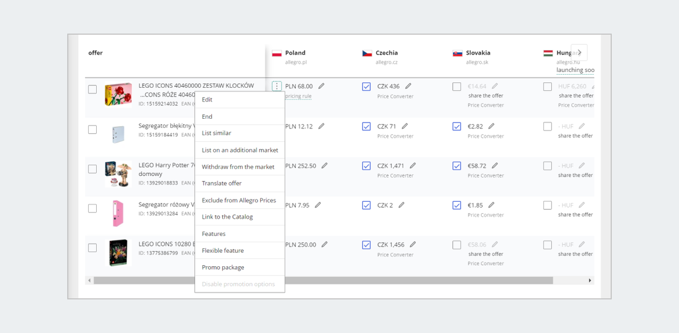Edit the €2.82 Slovakia price pencil
The width and height of the screenshot is (679, 333).
tap(492, 126)
